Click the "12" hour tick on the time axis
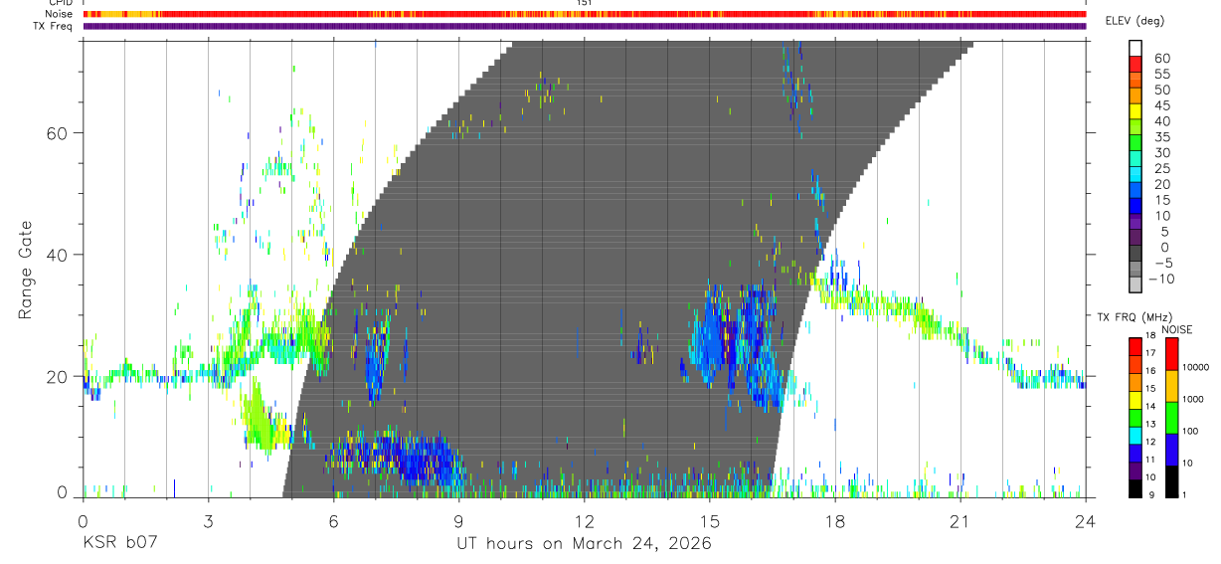This screenshot has height=564, width=1221. click(585, 520)
